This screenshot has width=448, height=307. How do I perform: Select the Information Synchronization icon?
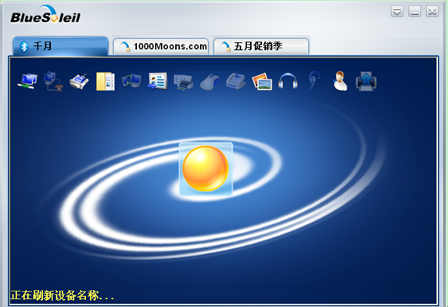(131, 80)
